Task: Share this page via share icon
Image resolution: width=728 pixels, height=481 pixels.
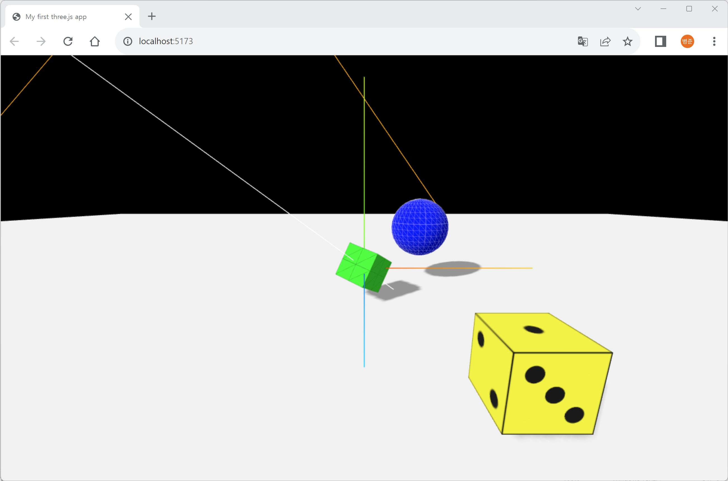Action: pos(605,41)
